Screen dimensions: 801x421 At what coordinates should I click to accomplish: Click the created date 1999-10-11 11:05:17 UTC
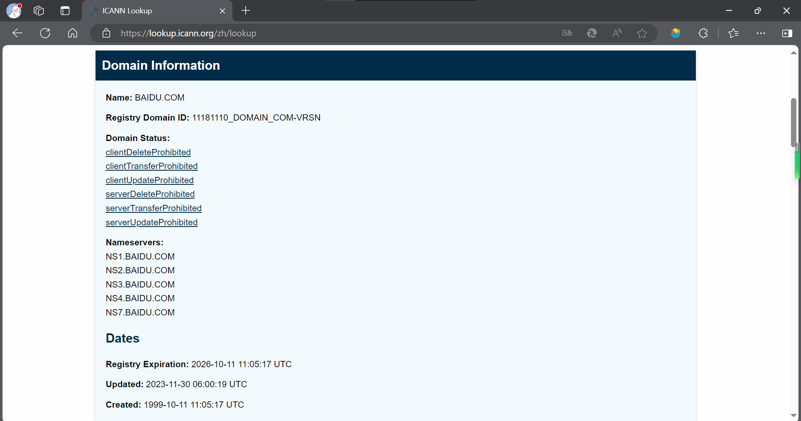(194, 405)
